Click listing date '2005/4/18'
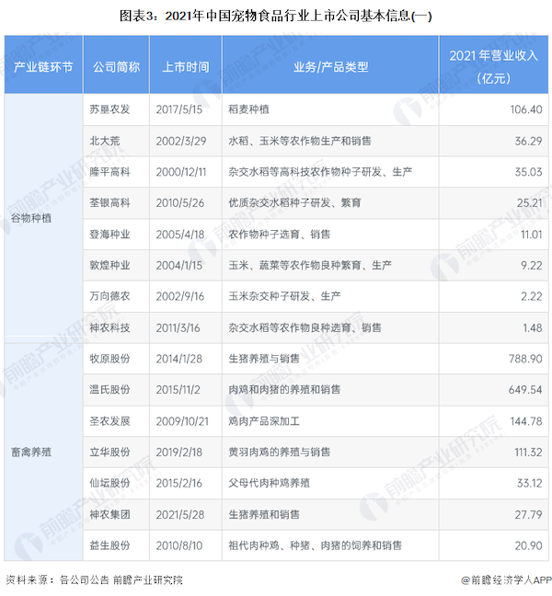 pos(179,235)
